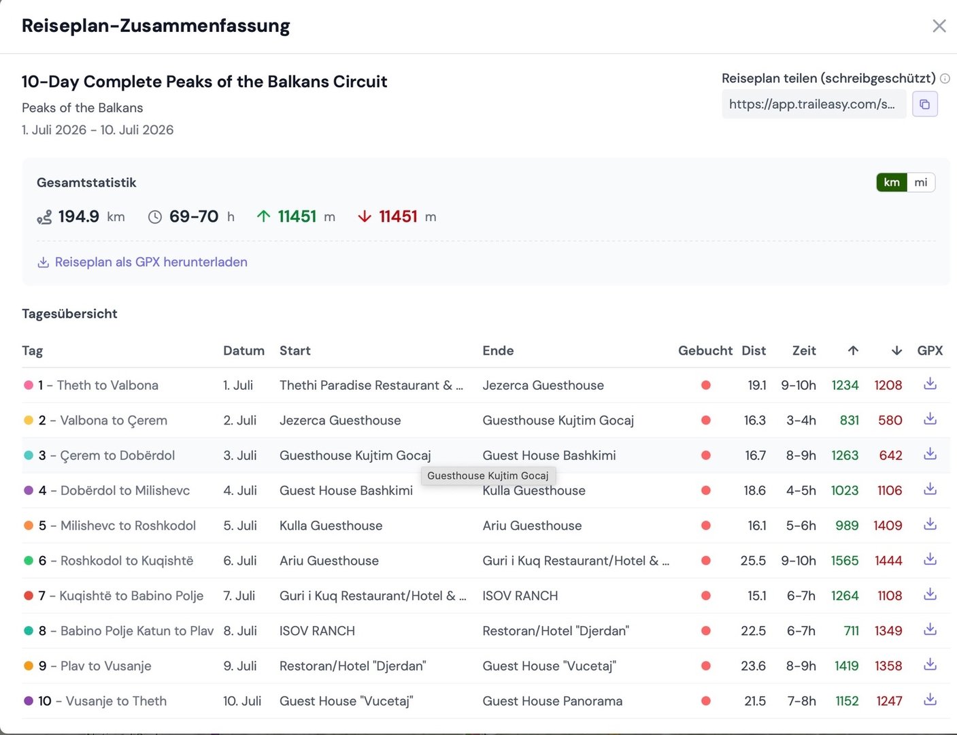
Task: Download GPX for day 6 Roshkodol to Kuqishtë
Action: (x=930, y=559)
